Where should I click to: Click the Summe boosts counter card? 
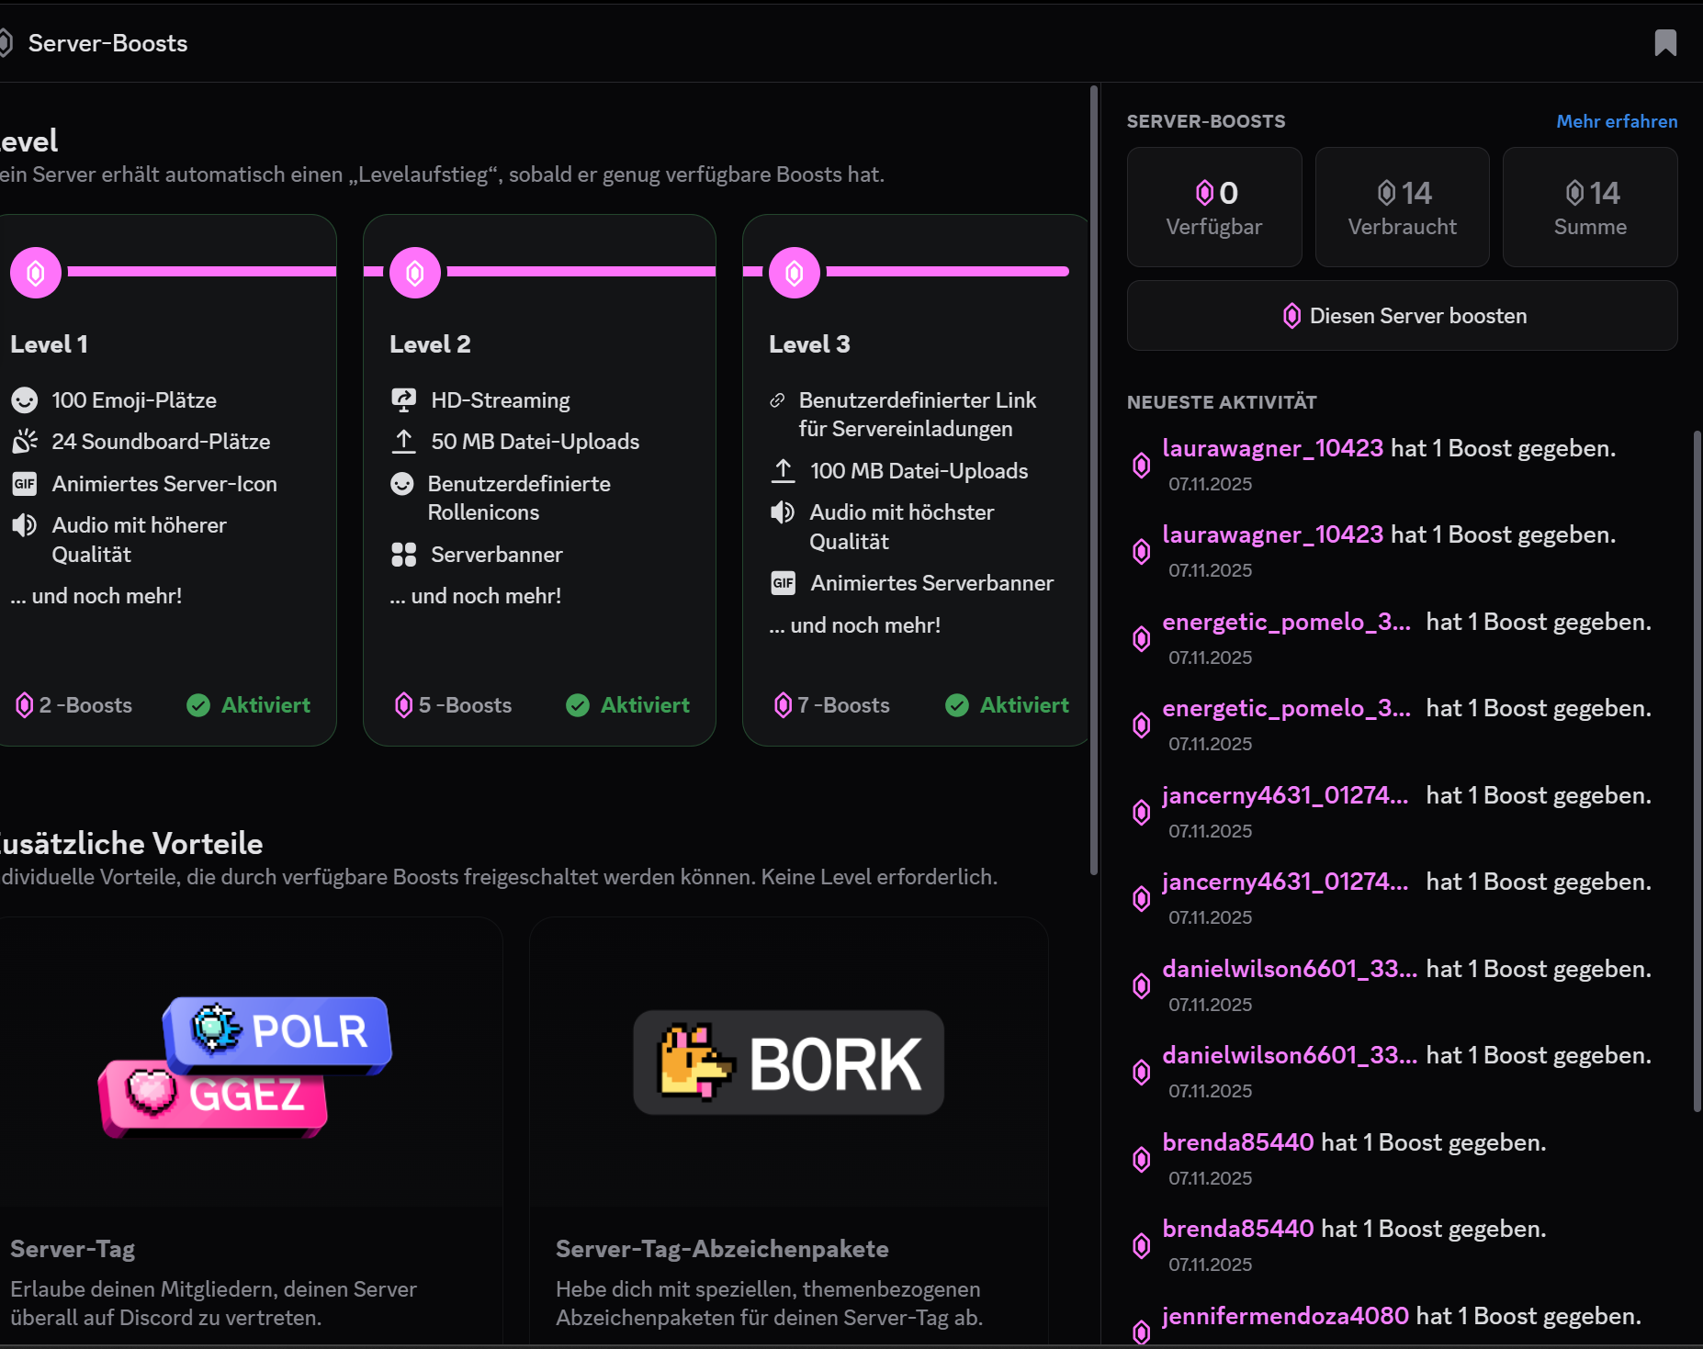pos(1589,208)
